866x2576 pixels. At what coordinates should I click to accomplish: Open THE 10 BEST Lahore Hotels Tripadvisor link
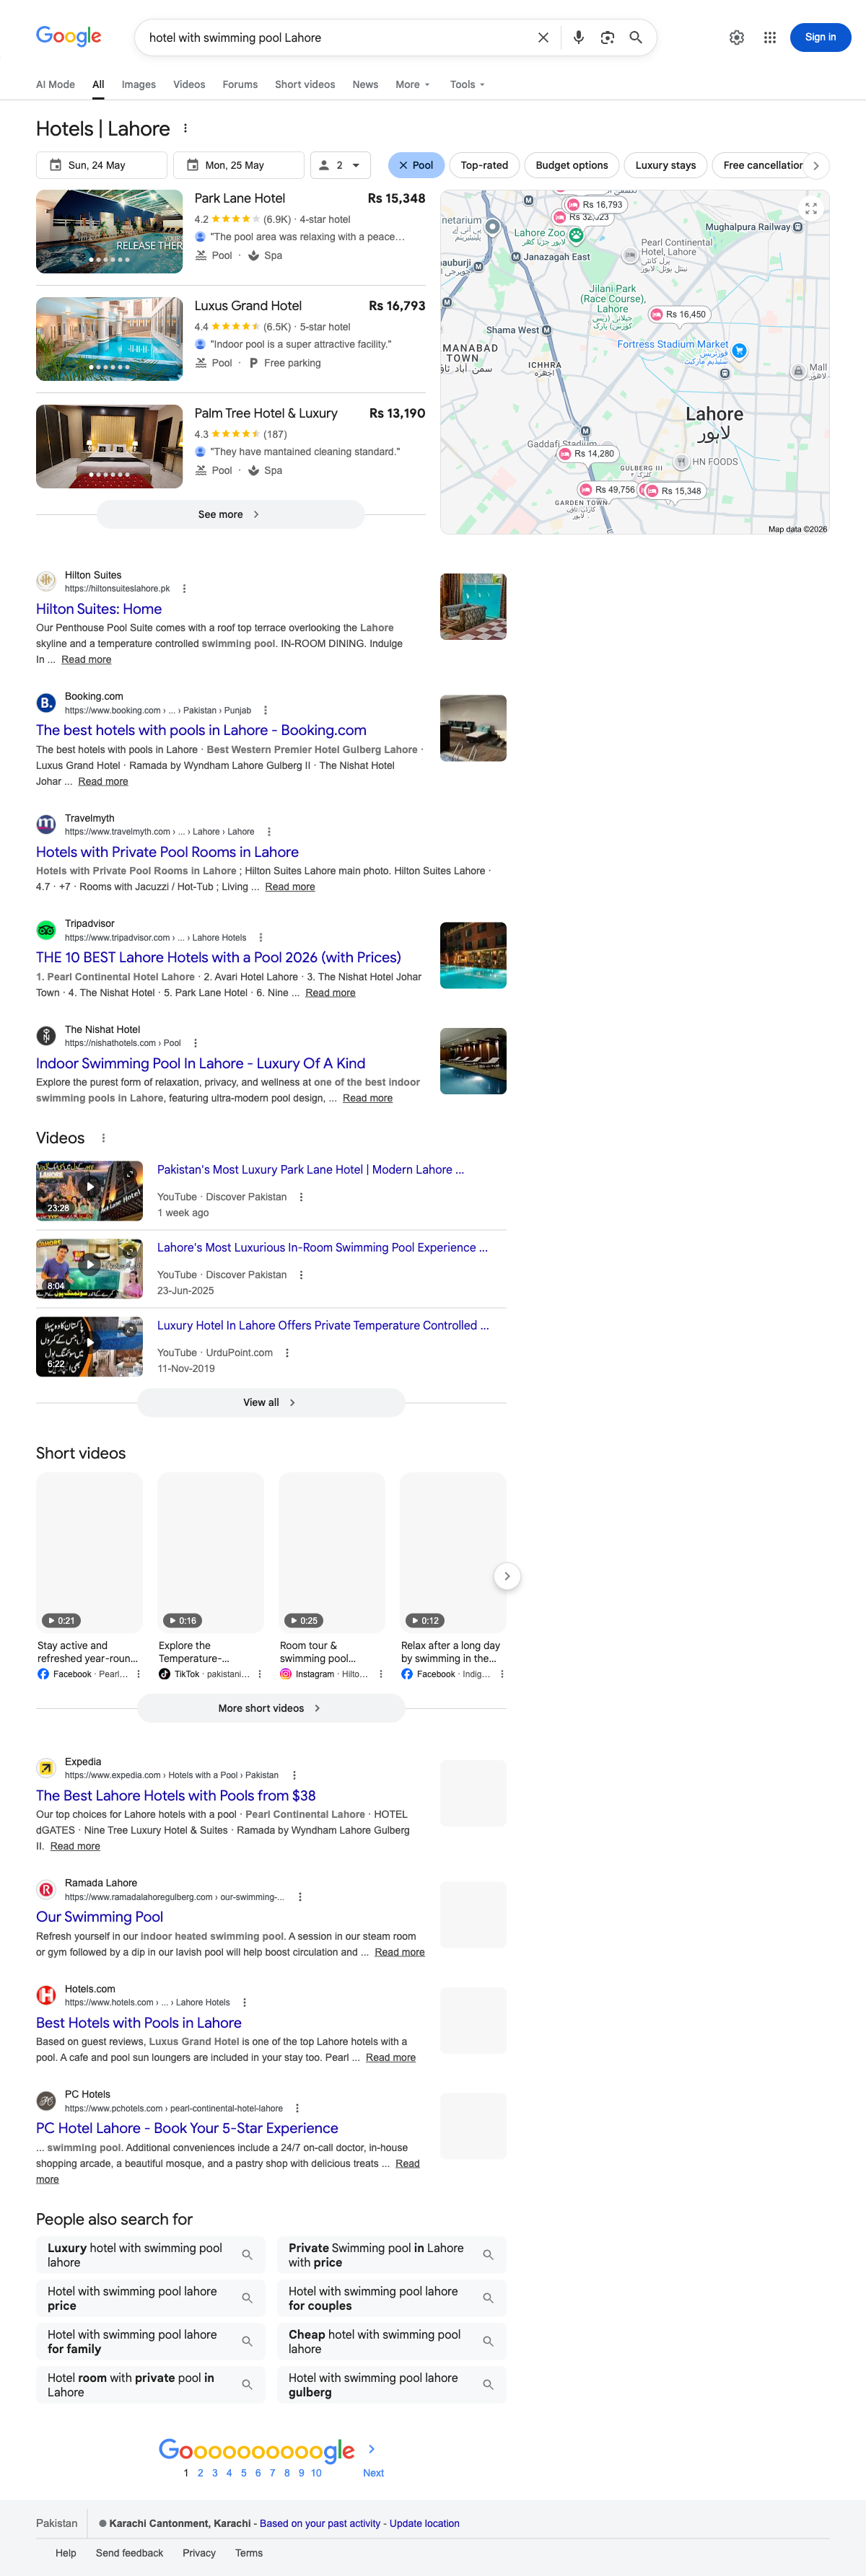pyautogui.click(x=218, y=958)
